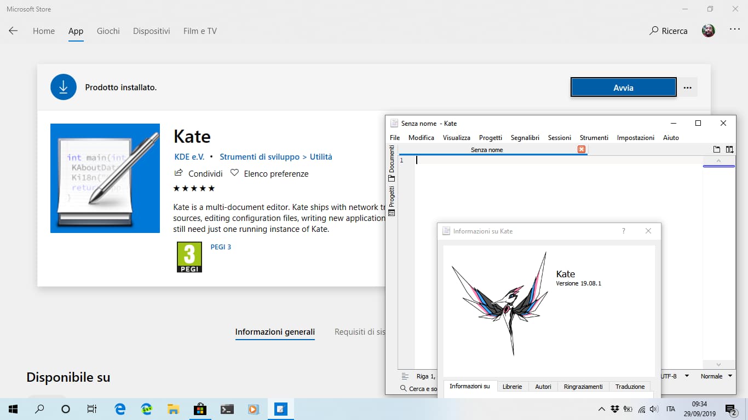Click the Kate editor scrollbar up arrow

(x=718, y=160)
